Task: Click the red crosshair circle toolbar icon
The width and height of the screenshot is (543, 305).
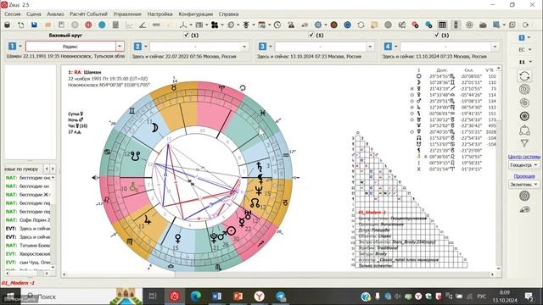Action: pos(88,25)
